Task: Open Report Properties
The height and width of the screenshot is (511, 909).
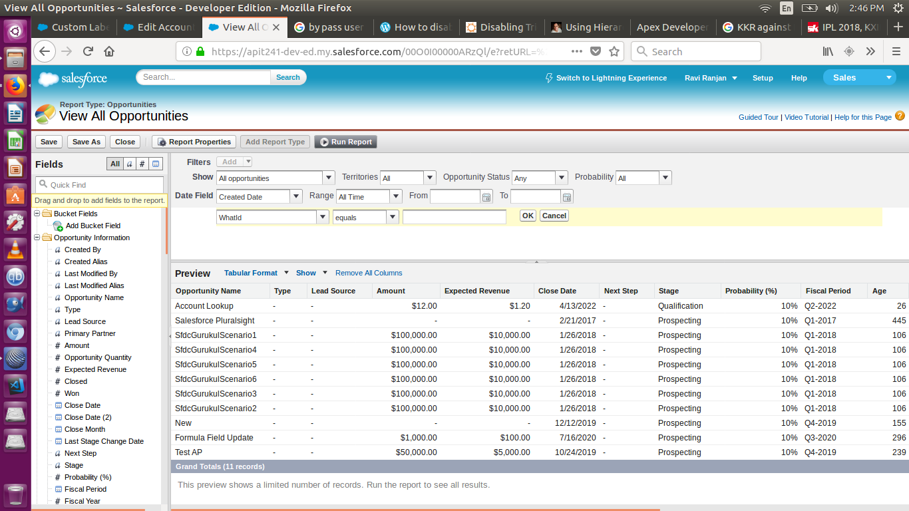Action: pos(193,142)
